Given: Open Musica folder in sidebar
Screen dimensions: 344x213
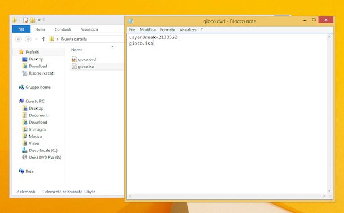Looking at the screenshot, I should (x=36, y=137).
